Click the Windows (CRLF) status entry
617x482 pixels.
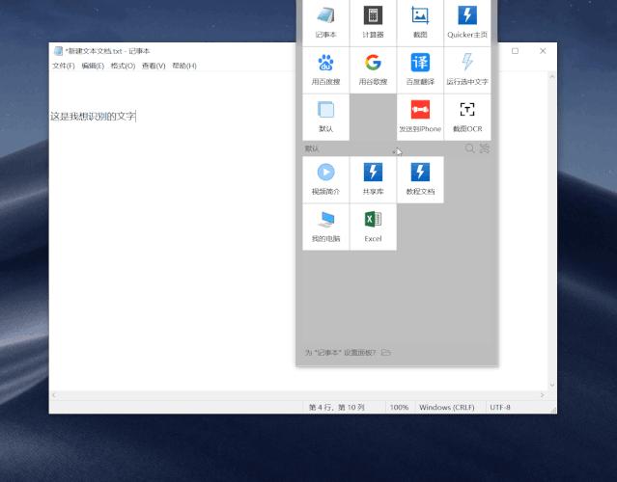coord(447,408)
